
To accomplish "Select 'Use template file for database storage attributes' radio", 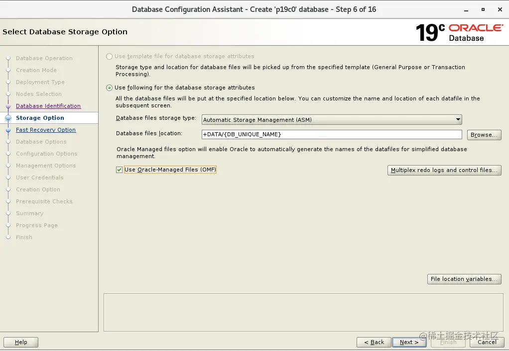I will coord(110,56).
